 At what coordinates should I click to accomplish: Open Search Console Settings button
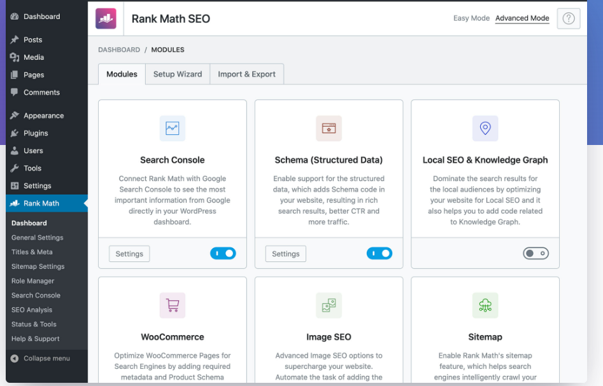[x=129, y=254]
